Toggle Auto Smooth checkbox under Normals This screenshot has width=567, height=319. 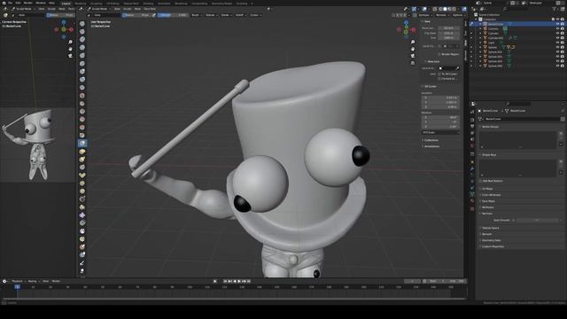point(514,221)
